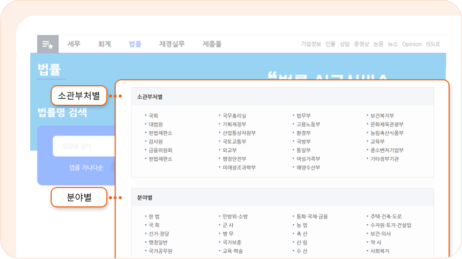Switch to the 회계 tab
The width and height of the screenshot is (462, 259).
(104, 44)
